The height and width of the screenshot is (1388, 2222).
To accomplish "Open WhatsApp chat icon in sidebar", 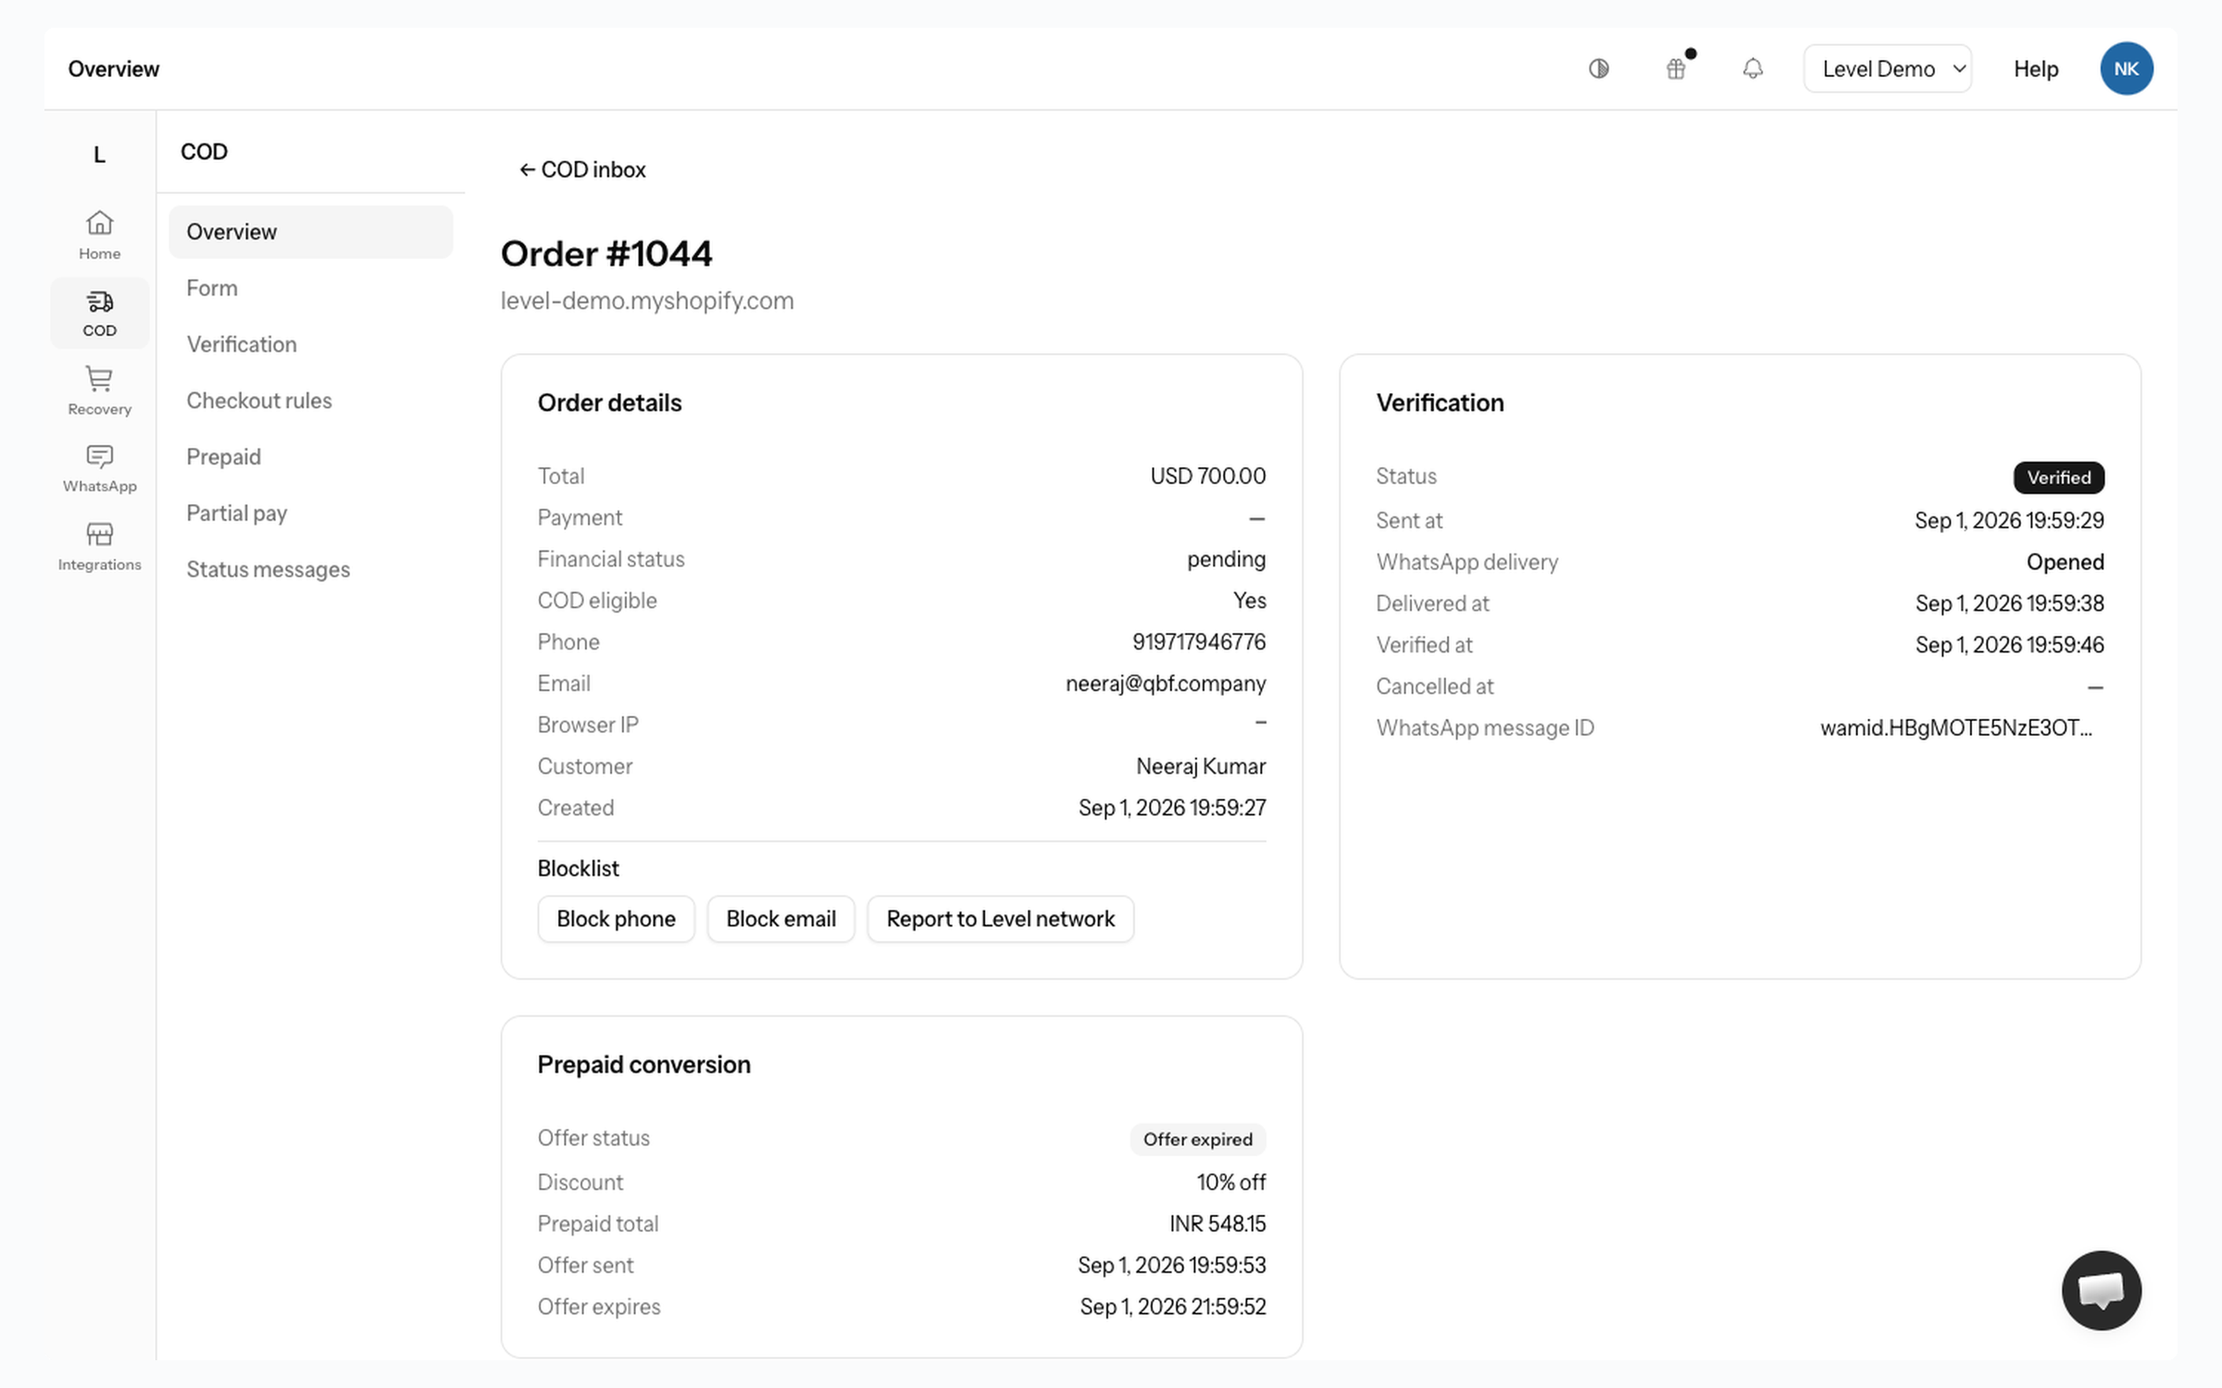I will [x=99, y=469].
